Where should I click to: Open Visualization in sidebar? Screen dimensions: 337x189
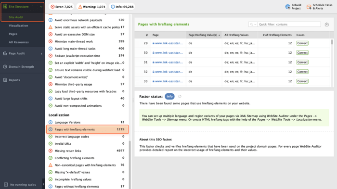[x=18, y=25]
